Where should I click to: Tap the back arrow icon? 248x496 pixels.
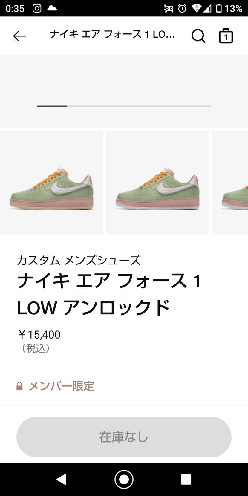click(20, 36)
